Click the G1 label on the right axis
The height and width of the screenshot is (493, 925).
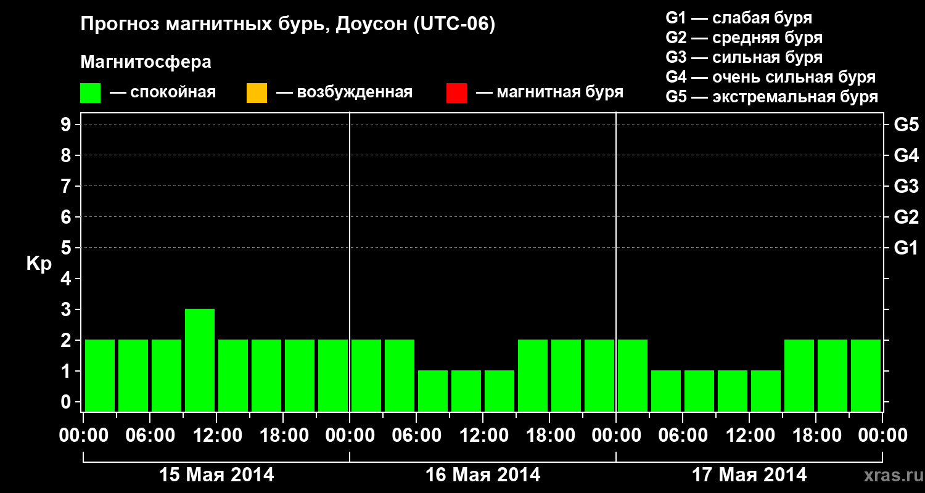(906, 248)
